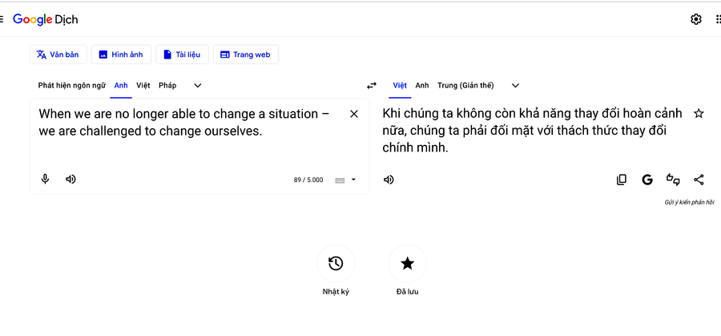This screenshot has width=721, height=336.
Task: Listen to the Vietnamese translation
Action: 389,180
